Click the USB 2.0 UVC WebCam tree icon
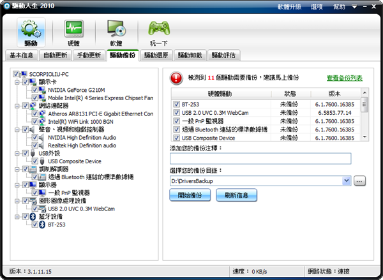Image resolution: width=383 pixels, height=280 pixels. tap(42, 209)
